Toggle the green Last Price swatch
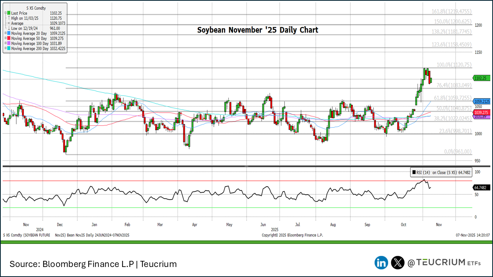Image resolution: width=493 pixels, height=277 pixels. click(8, 13)
